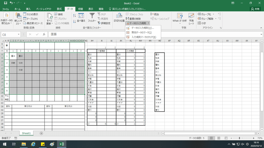Click the Save icon in quick access toolbar
264x148 pixels.
tap(6, 3)
